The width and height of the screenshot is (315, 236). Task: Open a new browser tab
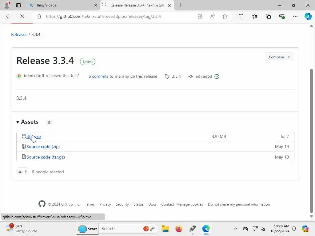pos(181,5)
